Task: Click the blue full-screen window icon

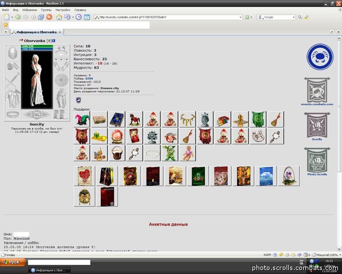Action: (x=87, y=17)
